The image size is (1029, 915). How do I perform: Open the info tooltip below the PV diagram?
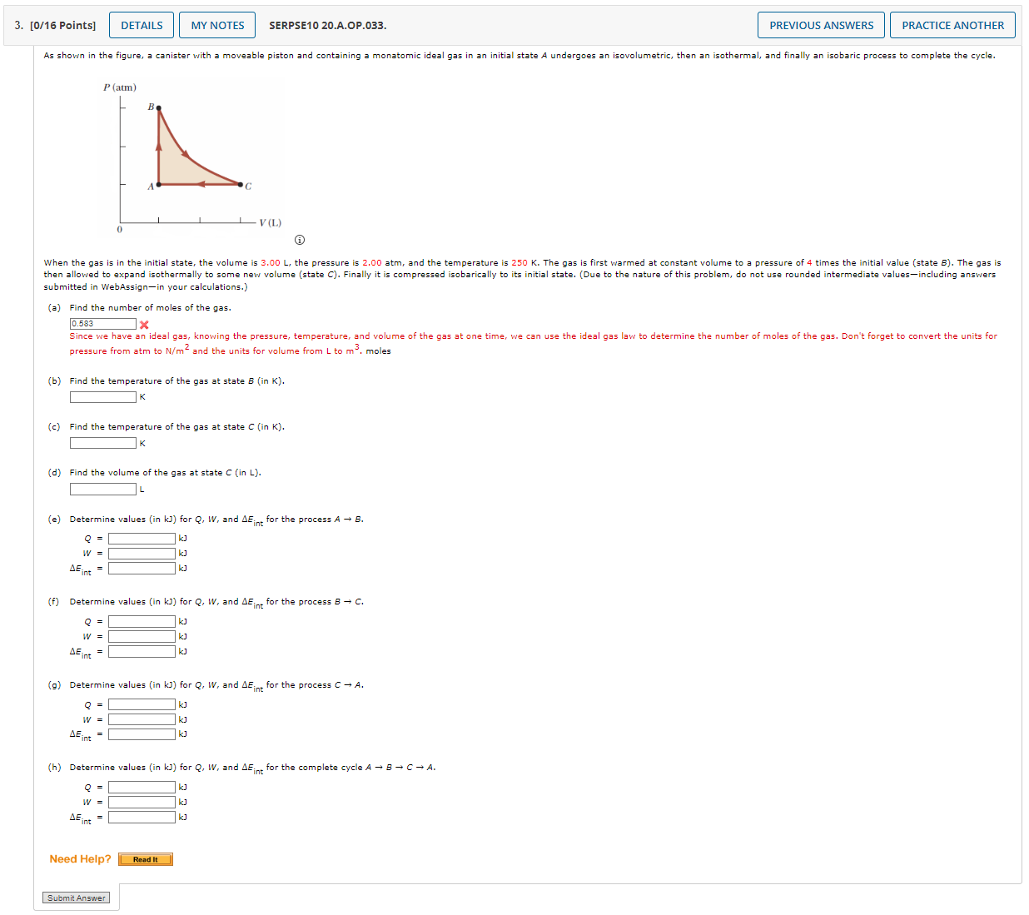pos(299,239)
